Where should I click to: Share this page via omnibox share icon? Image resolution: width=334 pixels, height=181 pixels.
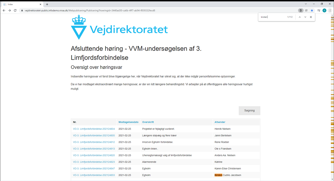(x=306, y=10)
